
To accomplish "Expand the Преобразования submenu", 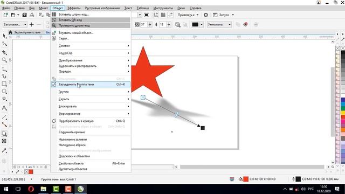I will click(x=91, y=60).
